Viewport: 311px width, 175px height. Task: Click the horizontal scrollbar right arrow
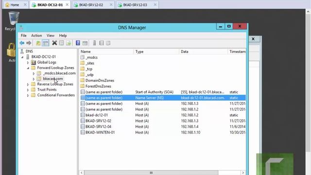pos(243,173)
